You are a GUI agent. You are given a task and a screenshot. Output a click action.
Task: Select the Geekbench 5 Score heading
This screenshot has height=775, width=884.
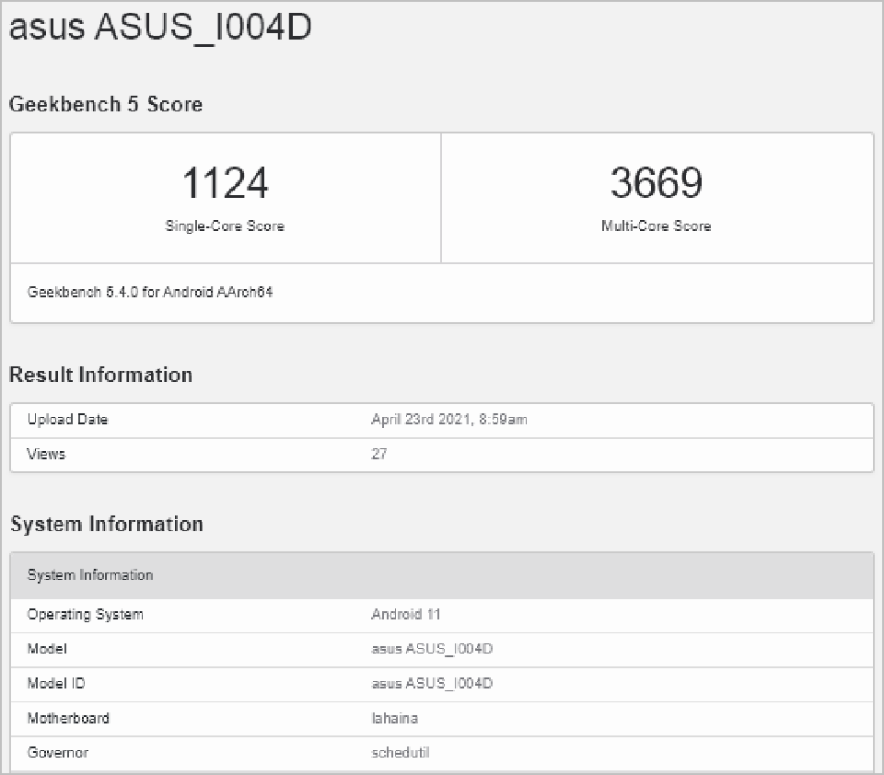pyautogui.click(x=106, y=104)
